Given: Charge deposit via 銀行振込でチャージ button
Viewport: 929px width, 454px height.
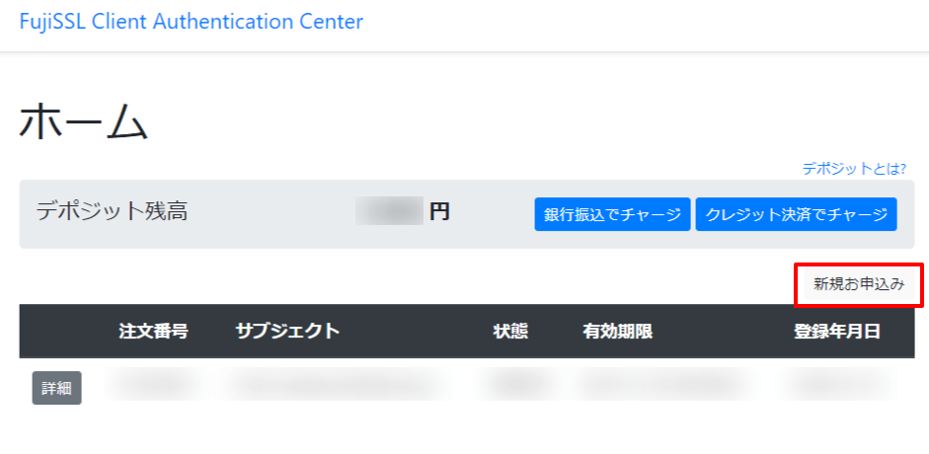Looking at the screenshot, I should click(612, 214).
